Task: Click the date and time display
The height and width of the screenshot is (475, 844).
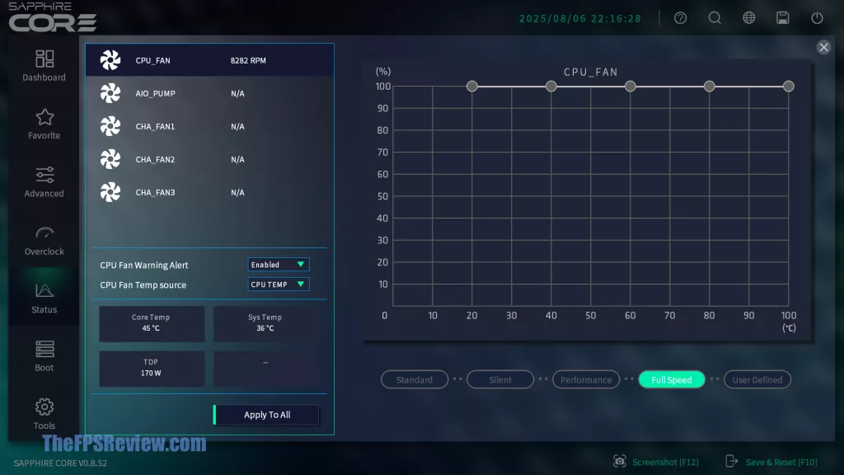Action: point(580,18)
